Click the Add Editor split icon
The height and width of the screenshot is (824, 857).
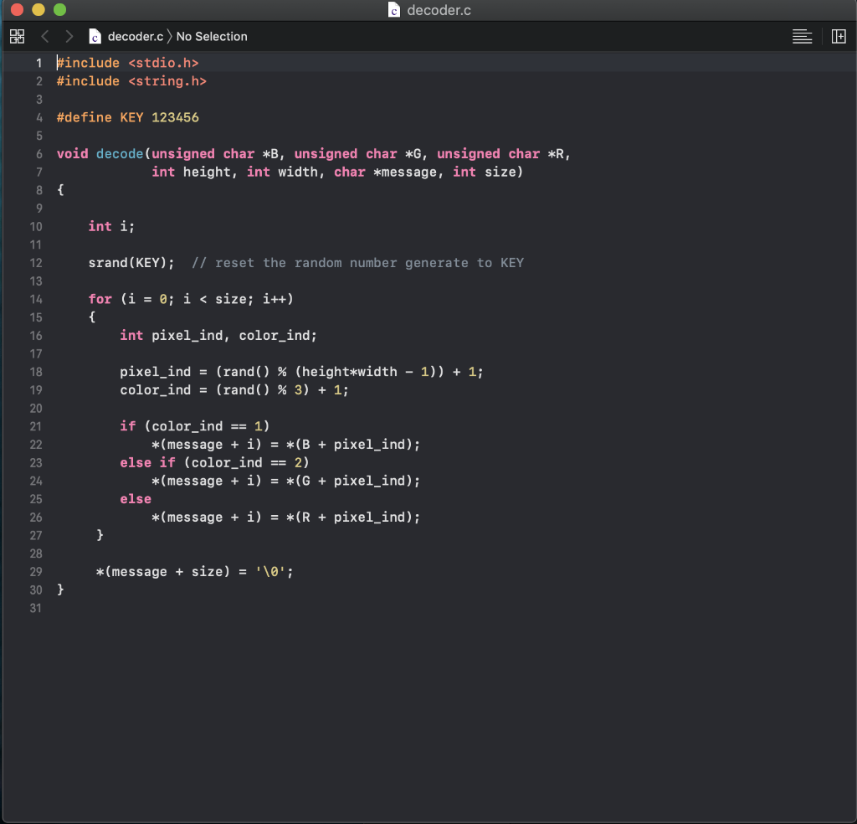click(839, 36)
